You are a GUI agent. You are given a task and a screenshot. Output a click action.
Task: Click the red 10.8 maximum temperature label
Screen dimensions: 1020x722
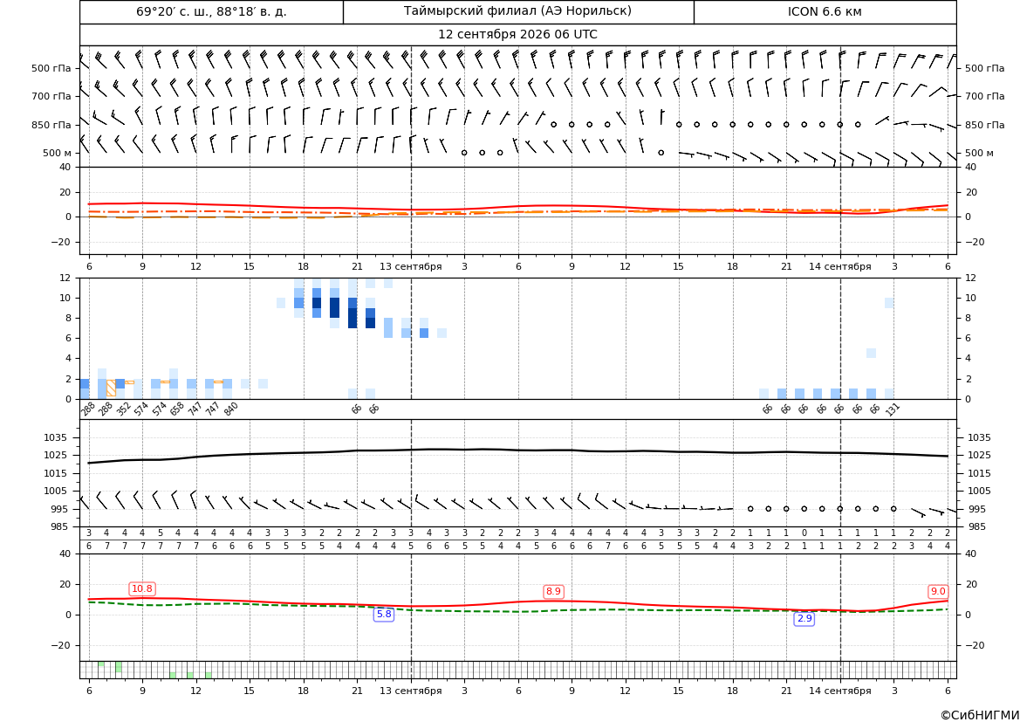pyautogui.click(x=142, y=589)
